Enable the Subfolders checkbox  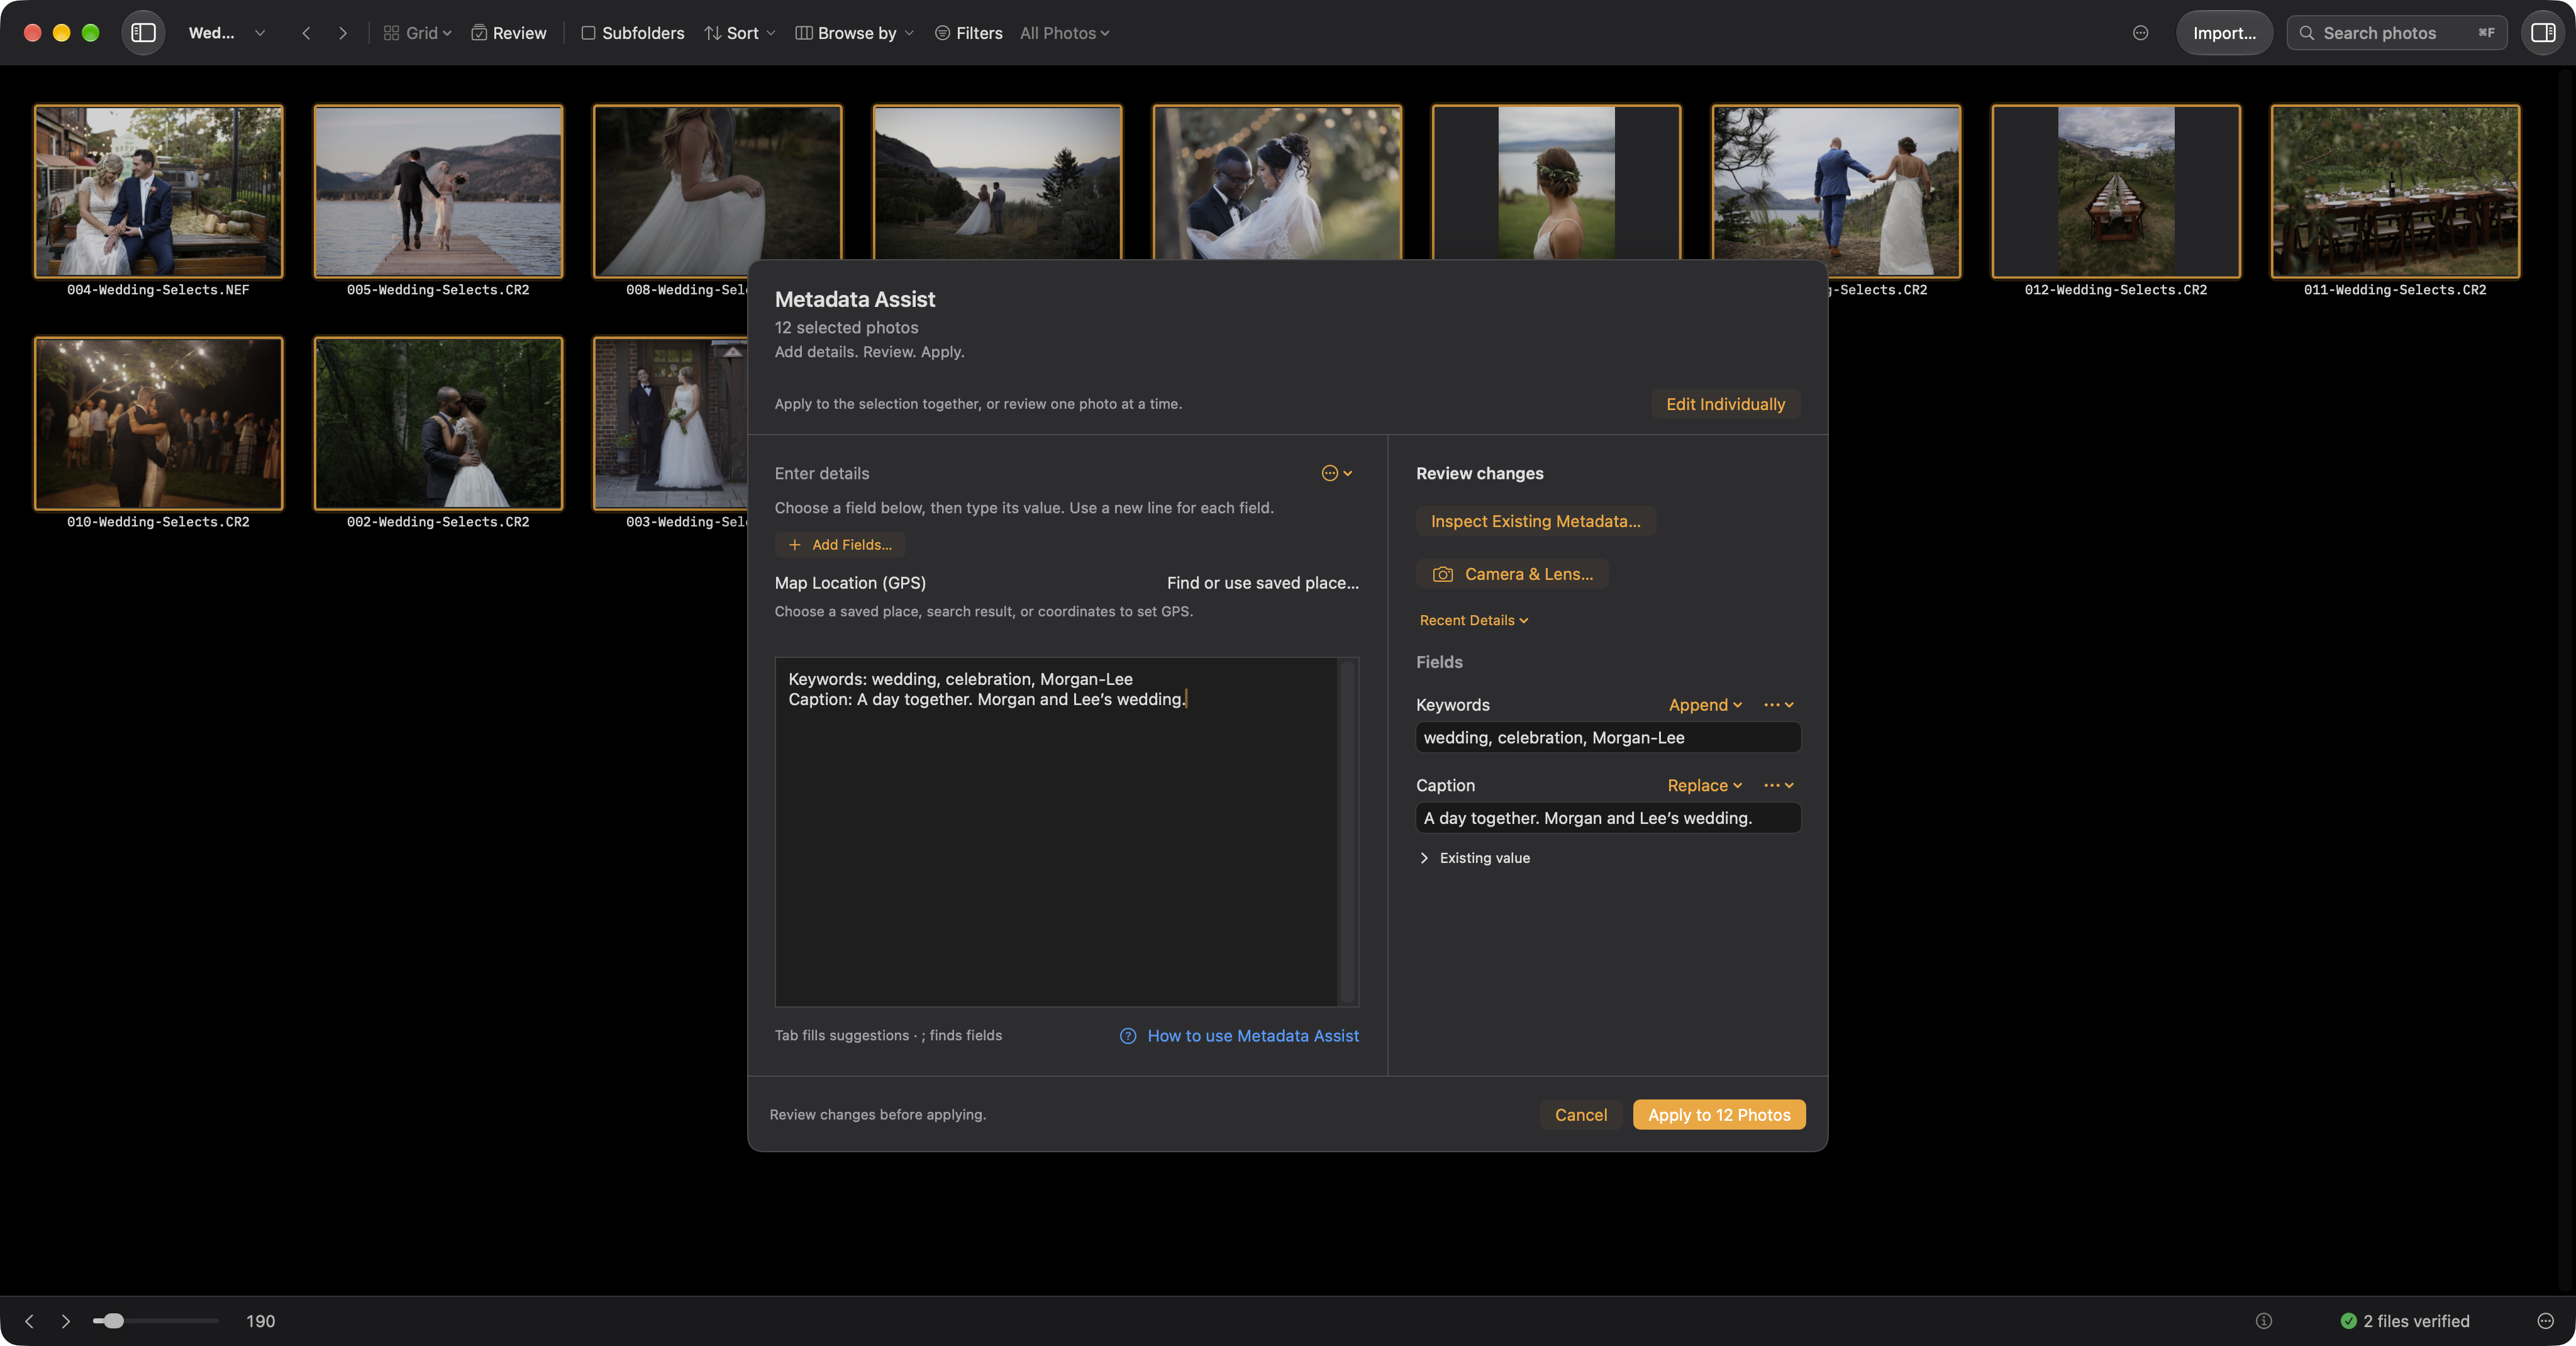588,33
